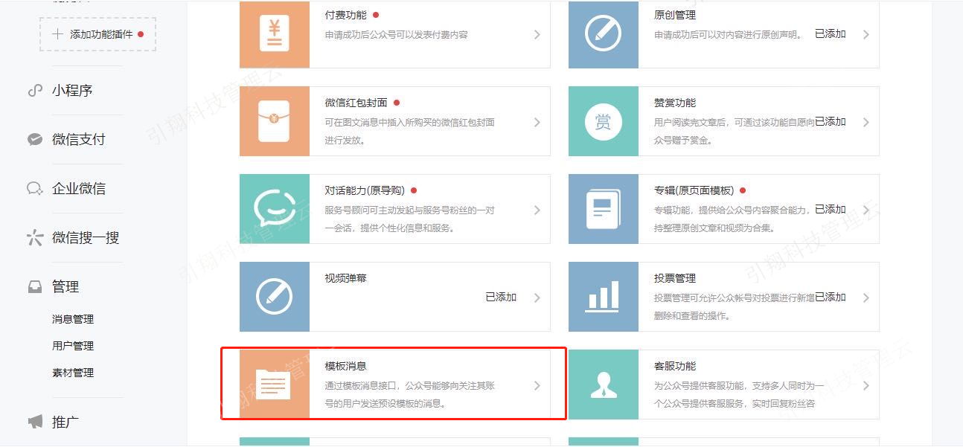Open 付费功能 via its right chevron
Screen dimensions: 963x447
click(537, 34)
